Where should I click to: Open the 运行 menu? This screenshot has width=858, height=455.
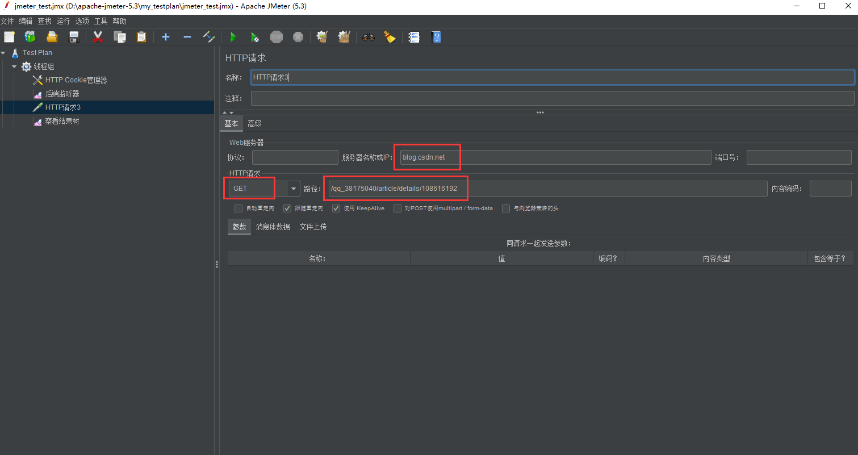pyautogui.click(x=64, y=21)
